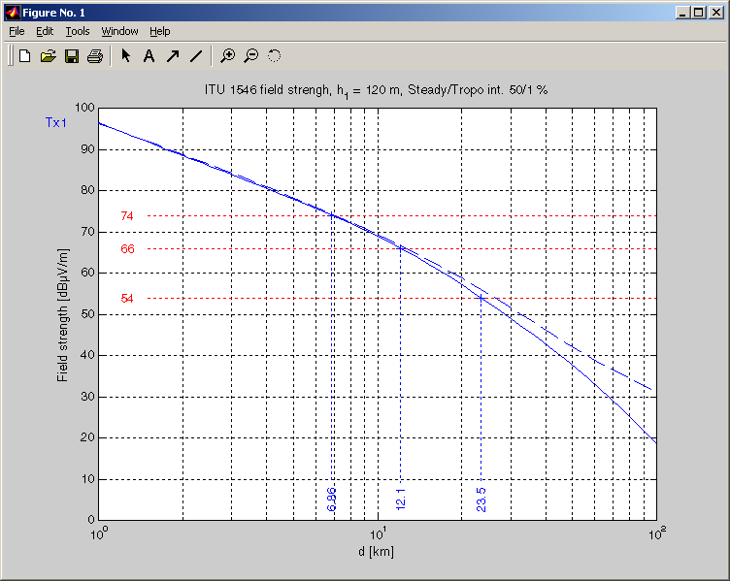Click the red '54' threshold label
Screen dimensions: 730x581
point(127,298)
